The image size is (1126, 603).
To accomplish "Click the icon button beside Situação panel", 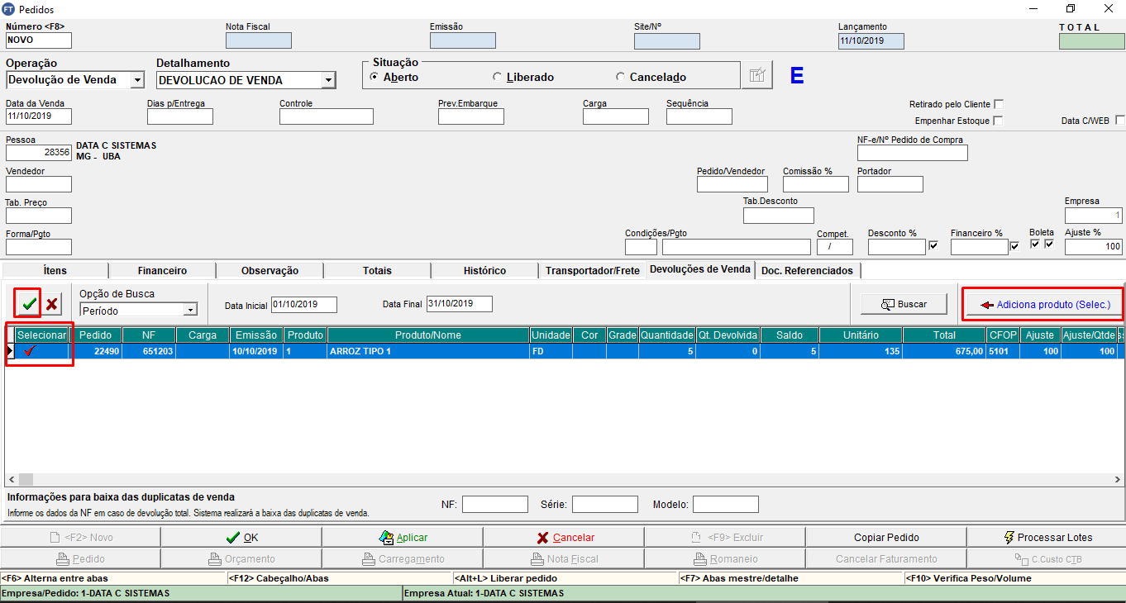I will pos(756,75).
